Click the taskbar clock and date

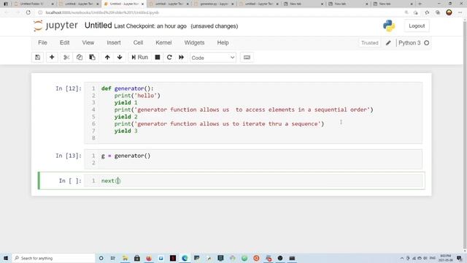click(x=445, y=258)
